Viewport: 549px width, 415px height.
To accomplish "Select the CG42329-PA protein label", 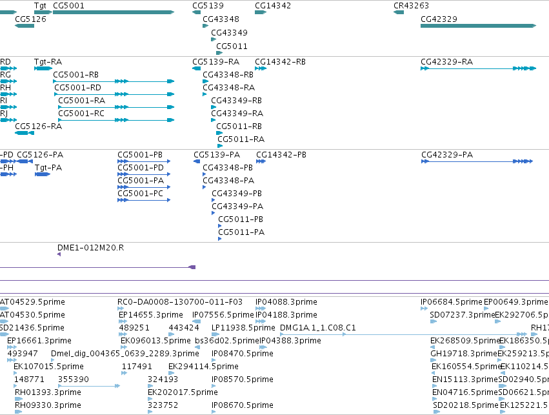I will point(447,155).
